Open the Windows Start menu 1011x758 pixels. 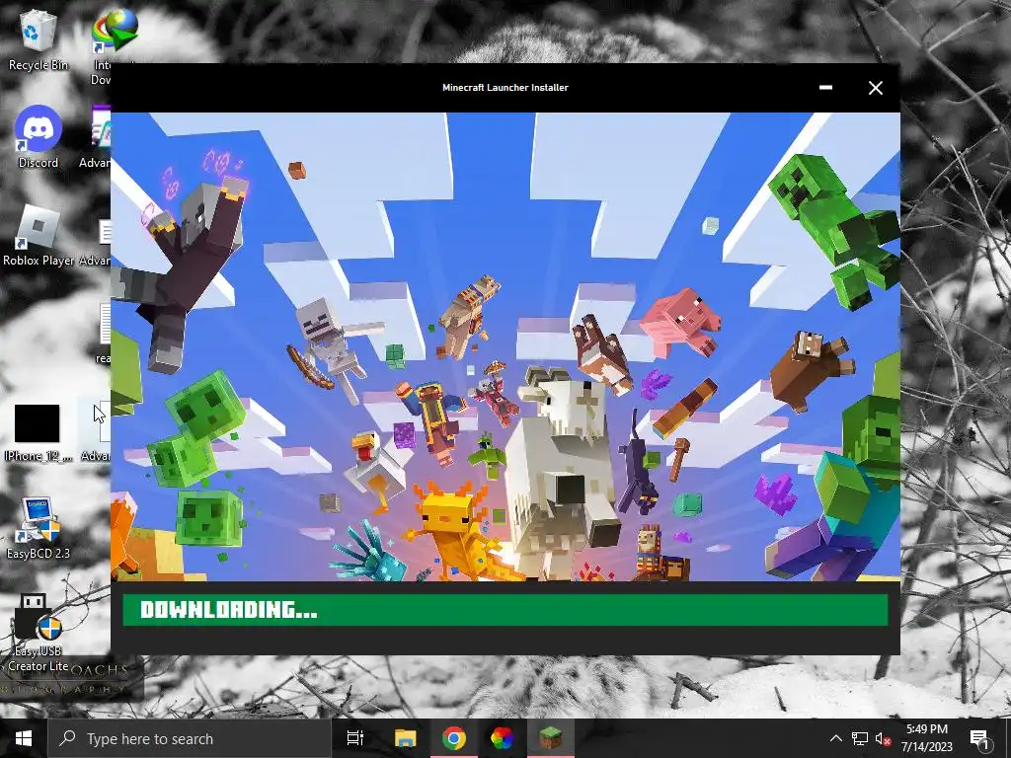[24, 738]
